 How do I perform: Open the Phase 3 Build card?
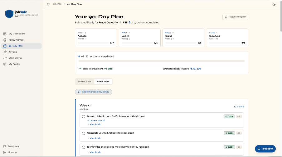(x=183, y=38)
